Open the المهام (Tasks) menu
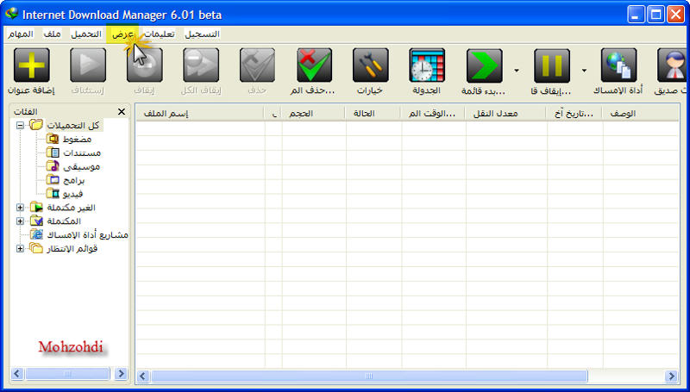The width and height of the screenshot is (690, 392). coord(21,34)
